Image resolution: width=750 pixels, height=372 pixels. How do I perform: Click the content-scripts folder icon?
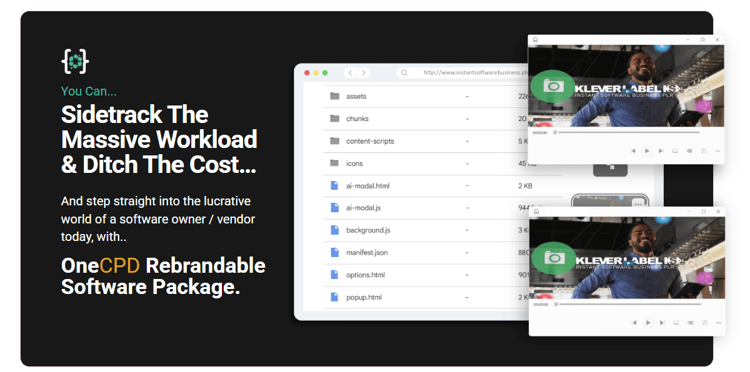click(x=334, y=141)
